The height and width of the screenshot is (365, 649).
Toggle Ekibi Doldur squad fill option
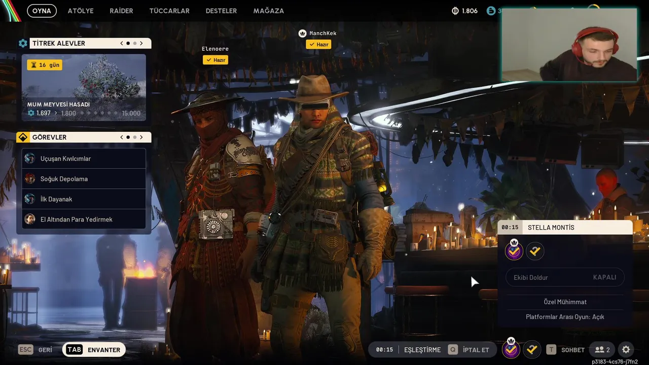tap(565, 277)
